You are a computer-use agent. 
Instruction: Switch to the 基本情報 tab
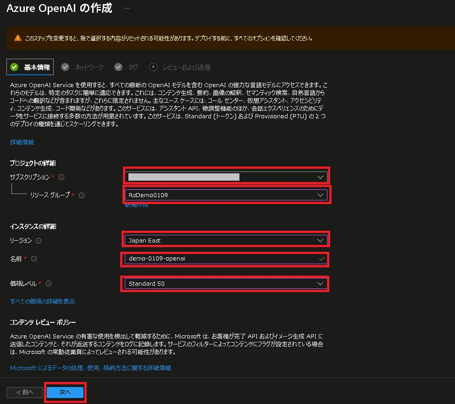(30, 67)
